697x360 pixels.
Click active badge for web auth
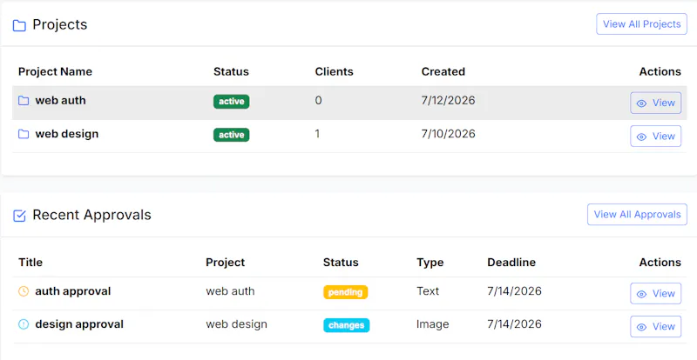click(231, 102)
